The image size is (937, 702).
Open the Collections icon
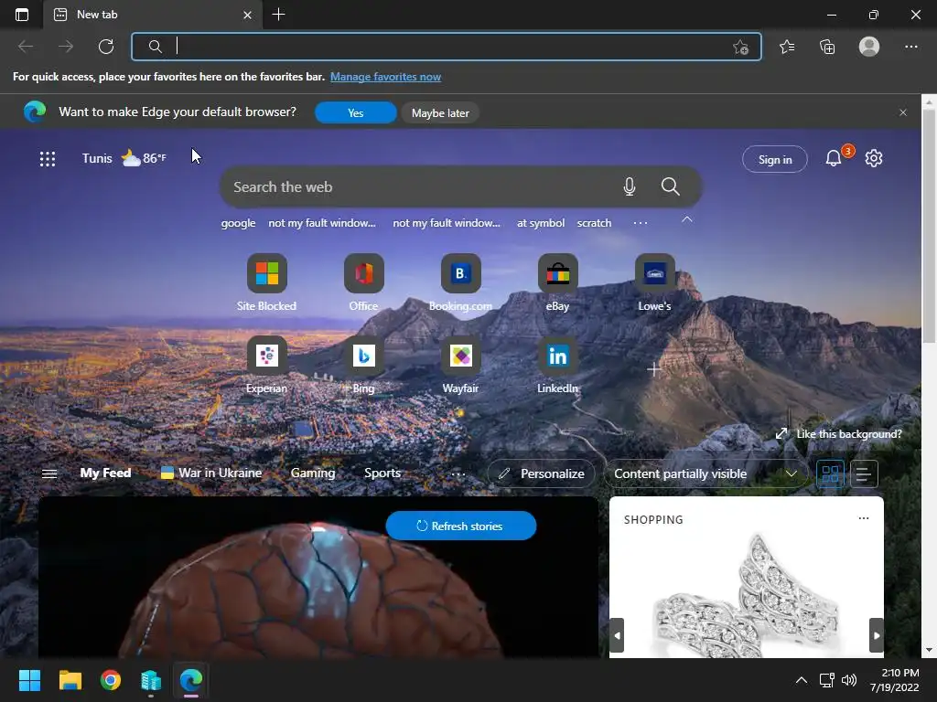[x=827, y=47]
